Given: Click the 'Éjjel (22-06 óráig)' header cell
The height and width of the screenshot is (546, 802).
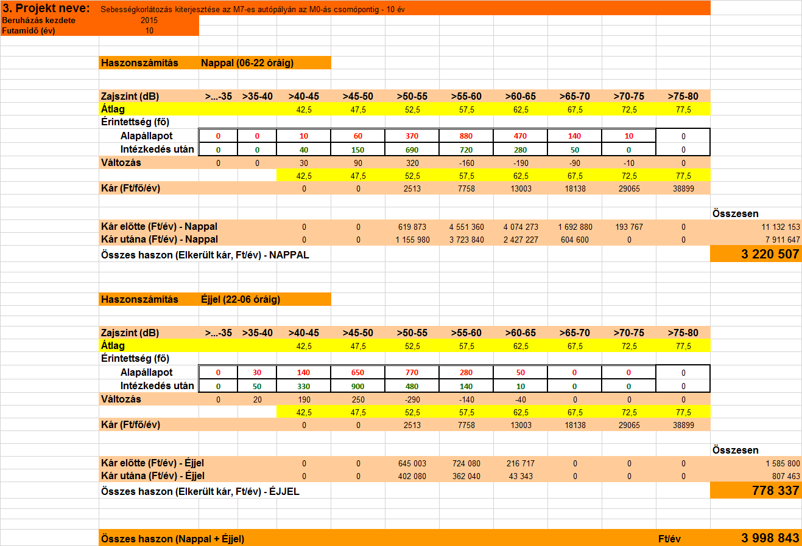Looking at the screenshot, I should coord(265,299).
